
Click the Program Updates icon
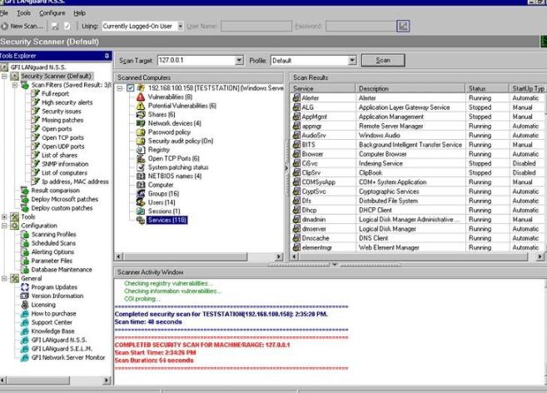coord(24,287)
